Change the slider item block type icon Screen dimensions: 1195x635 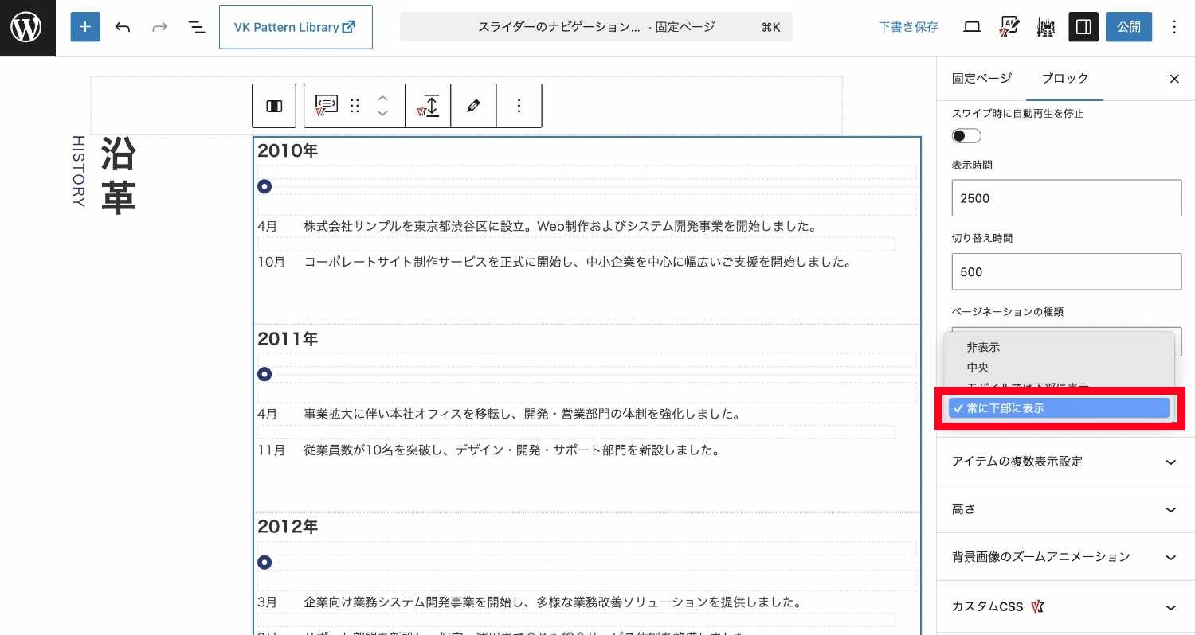coord(327,106)
